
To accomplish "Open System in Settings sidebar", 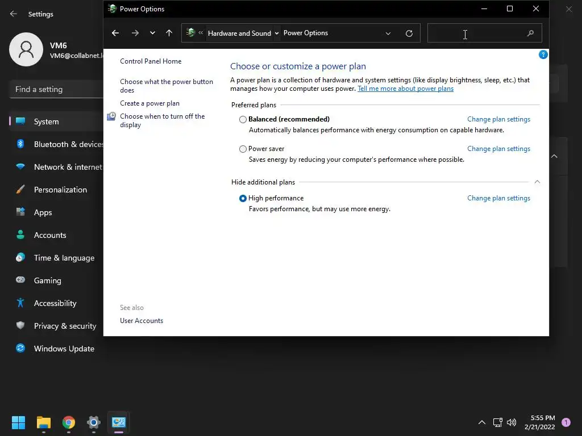I will tap(56, 121).
